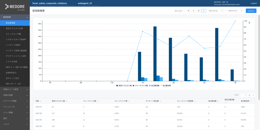260x130 pixels.
Task: Click the CSV出力 button
Action: 251,11
